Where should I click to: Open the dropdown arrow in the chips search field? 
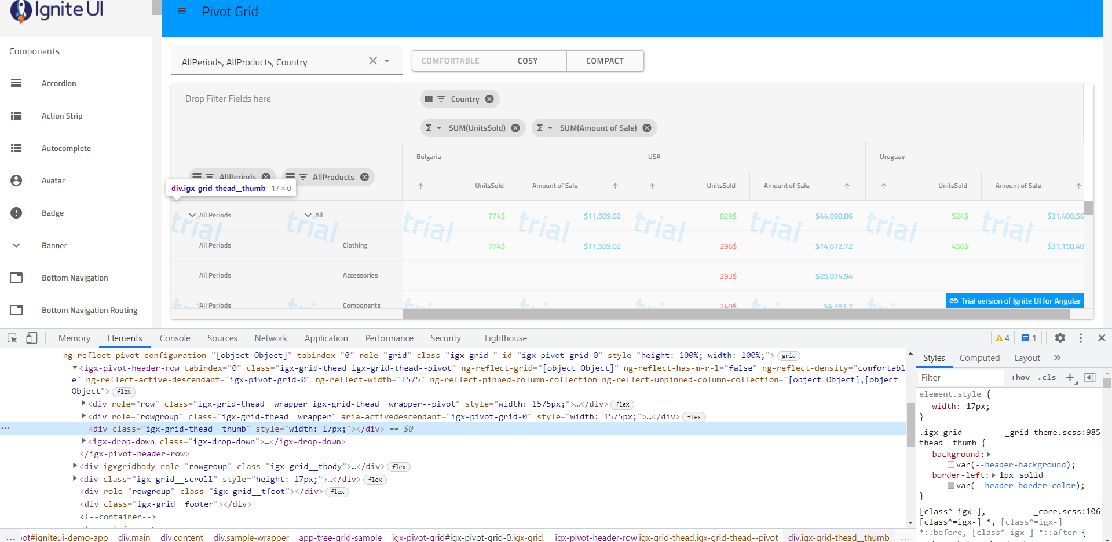pyautogui.click(x=387, y=61)
